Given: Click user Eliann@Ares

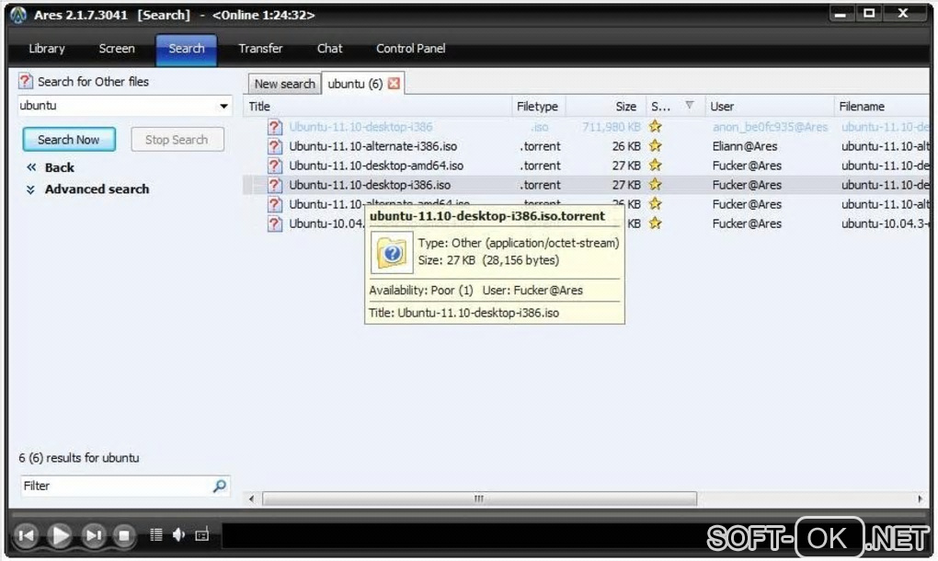Looking at the screenshot, I should (x=745, y=146).
